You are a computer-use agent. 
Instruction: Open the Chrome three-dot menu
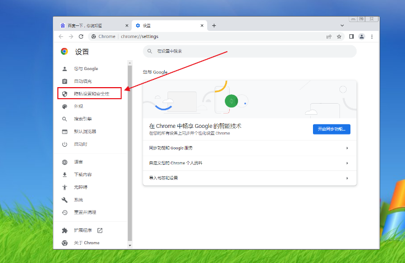coord(372,37)
